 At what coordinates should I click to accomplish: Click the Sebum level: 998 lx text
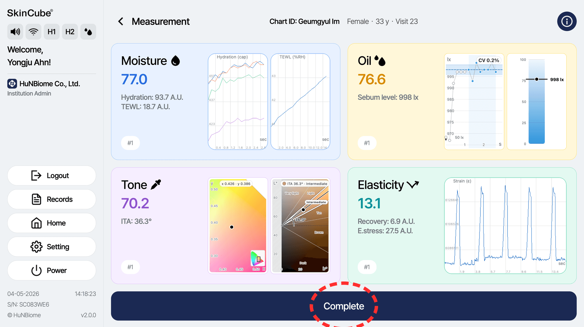[x=388, y=97]
